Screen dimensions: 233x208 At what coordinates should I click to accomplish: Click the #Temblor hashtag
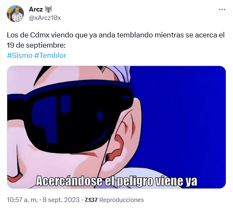[x=50, y=55]
